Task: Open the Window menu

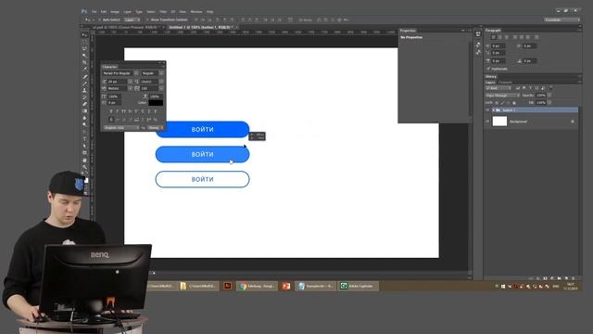Action: pos(196,12)
